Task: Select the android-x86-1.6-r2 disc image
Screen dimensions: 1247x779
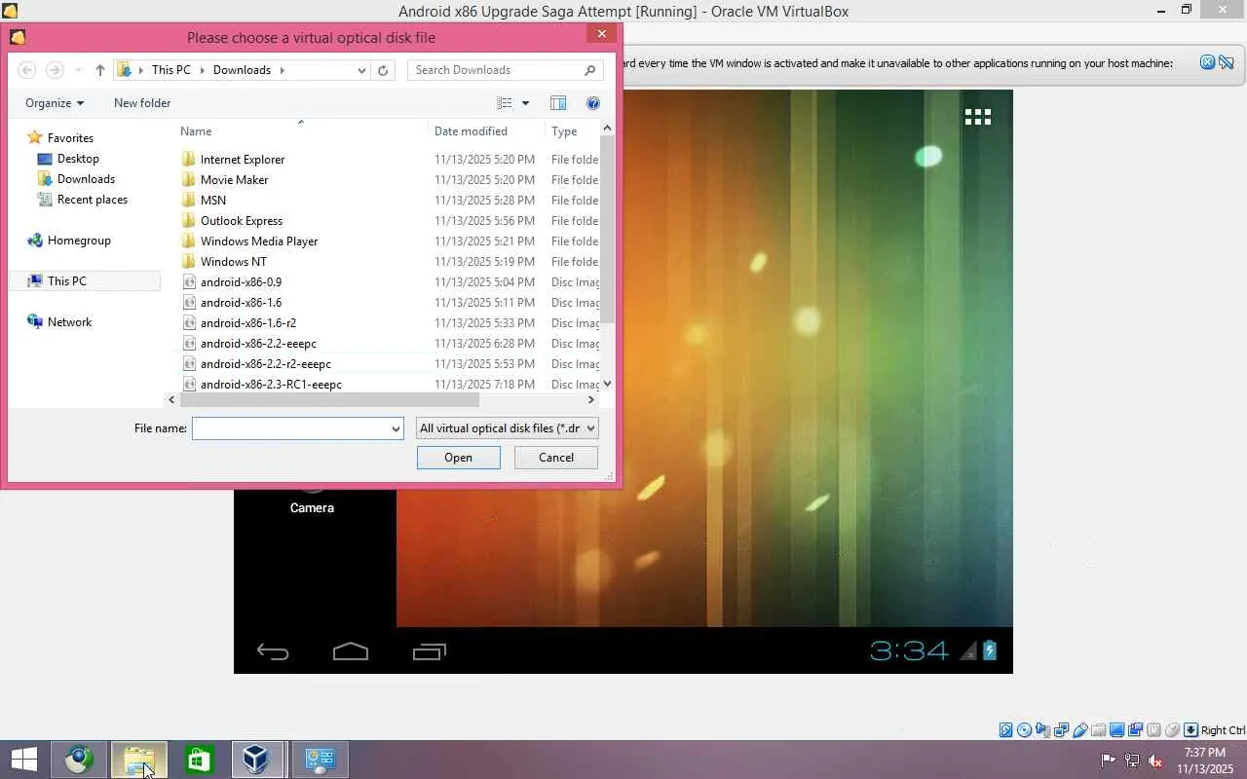Action: pyautogui.click(x=247, y=323)
